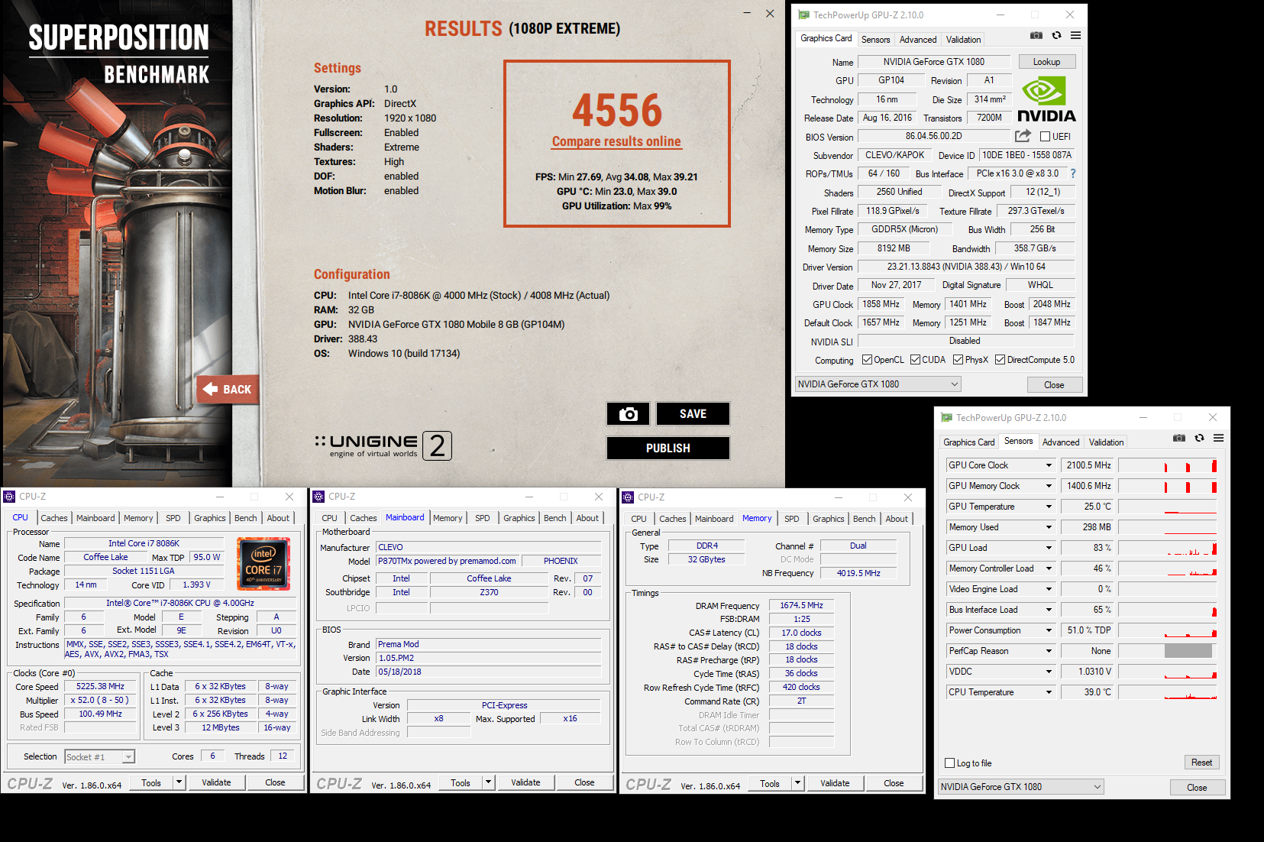Enable Log to file checkbox
Image resolution: width=1264 pixels, height=842 pixels.
949,763
